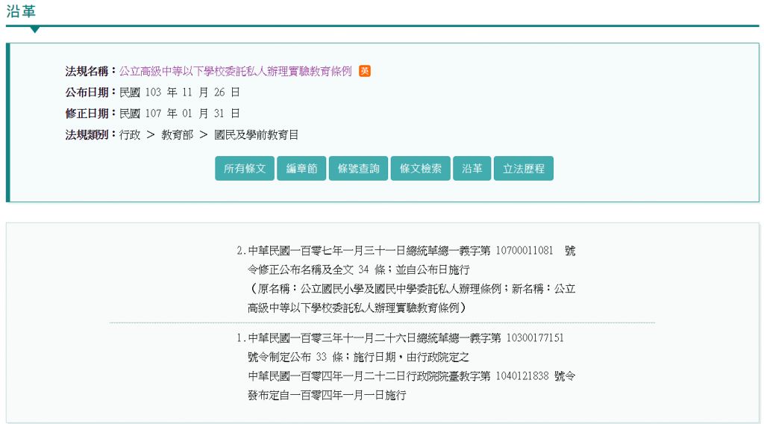Open the 所有條文 button
The image size is (764, 424).
pos(245,169)
